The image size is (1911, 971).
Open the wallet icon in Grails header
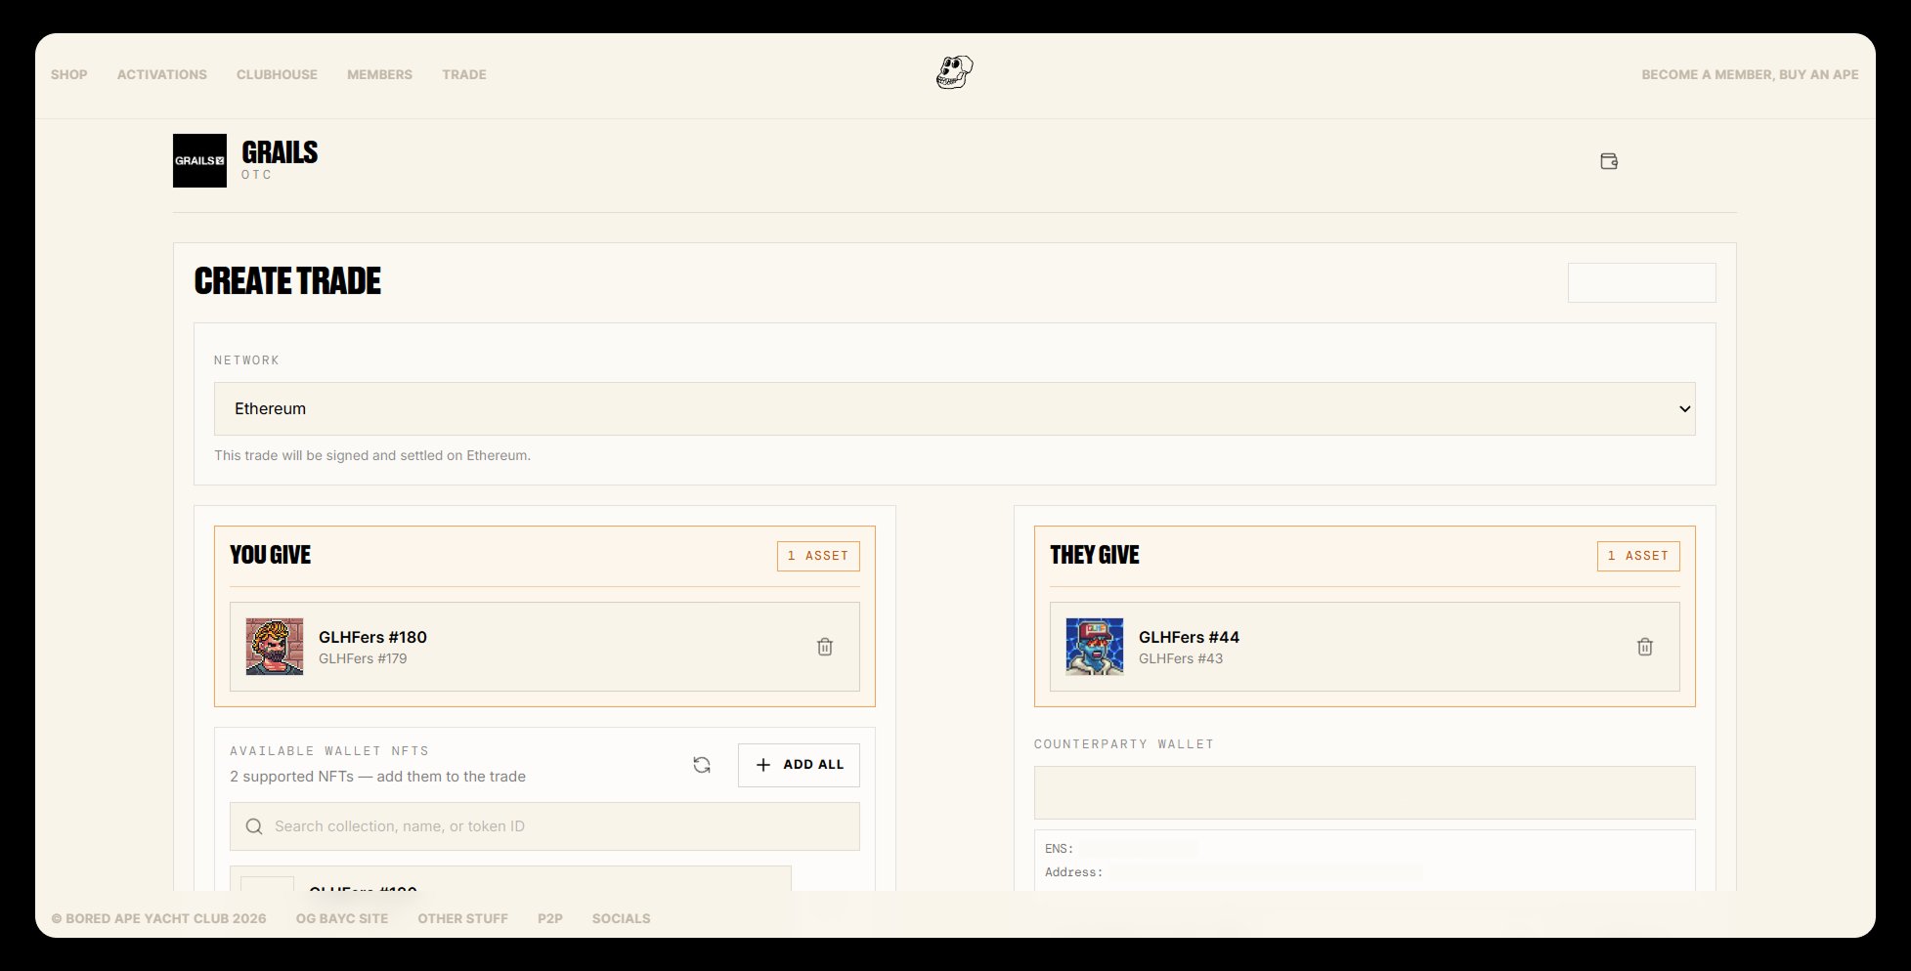(1609, 161)
